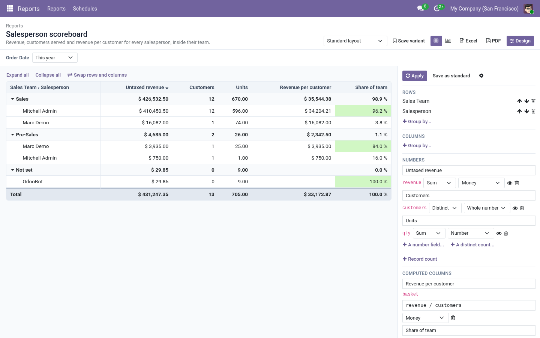Edit the revenue / customers formula field
The height and width of the screenshot is (338, 540).
pos(469,305)
